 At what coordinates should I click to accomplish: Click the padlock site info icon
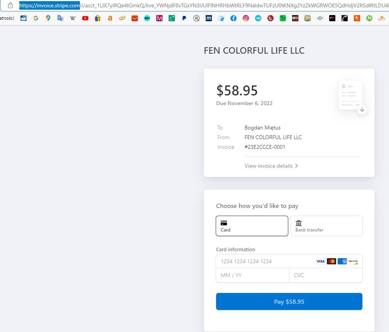coord(10,5)
